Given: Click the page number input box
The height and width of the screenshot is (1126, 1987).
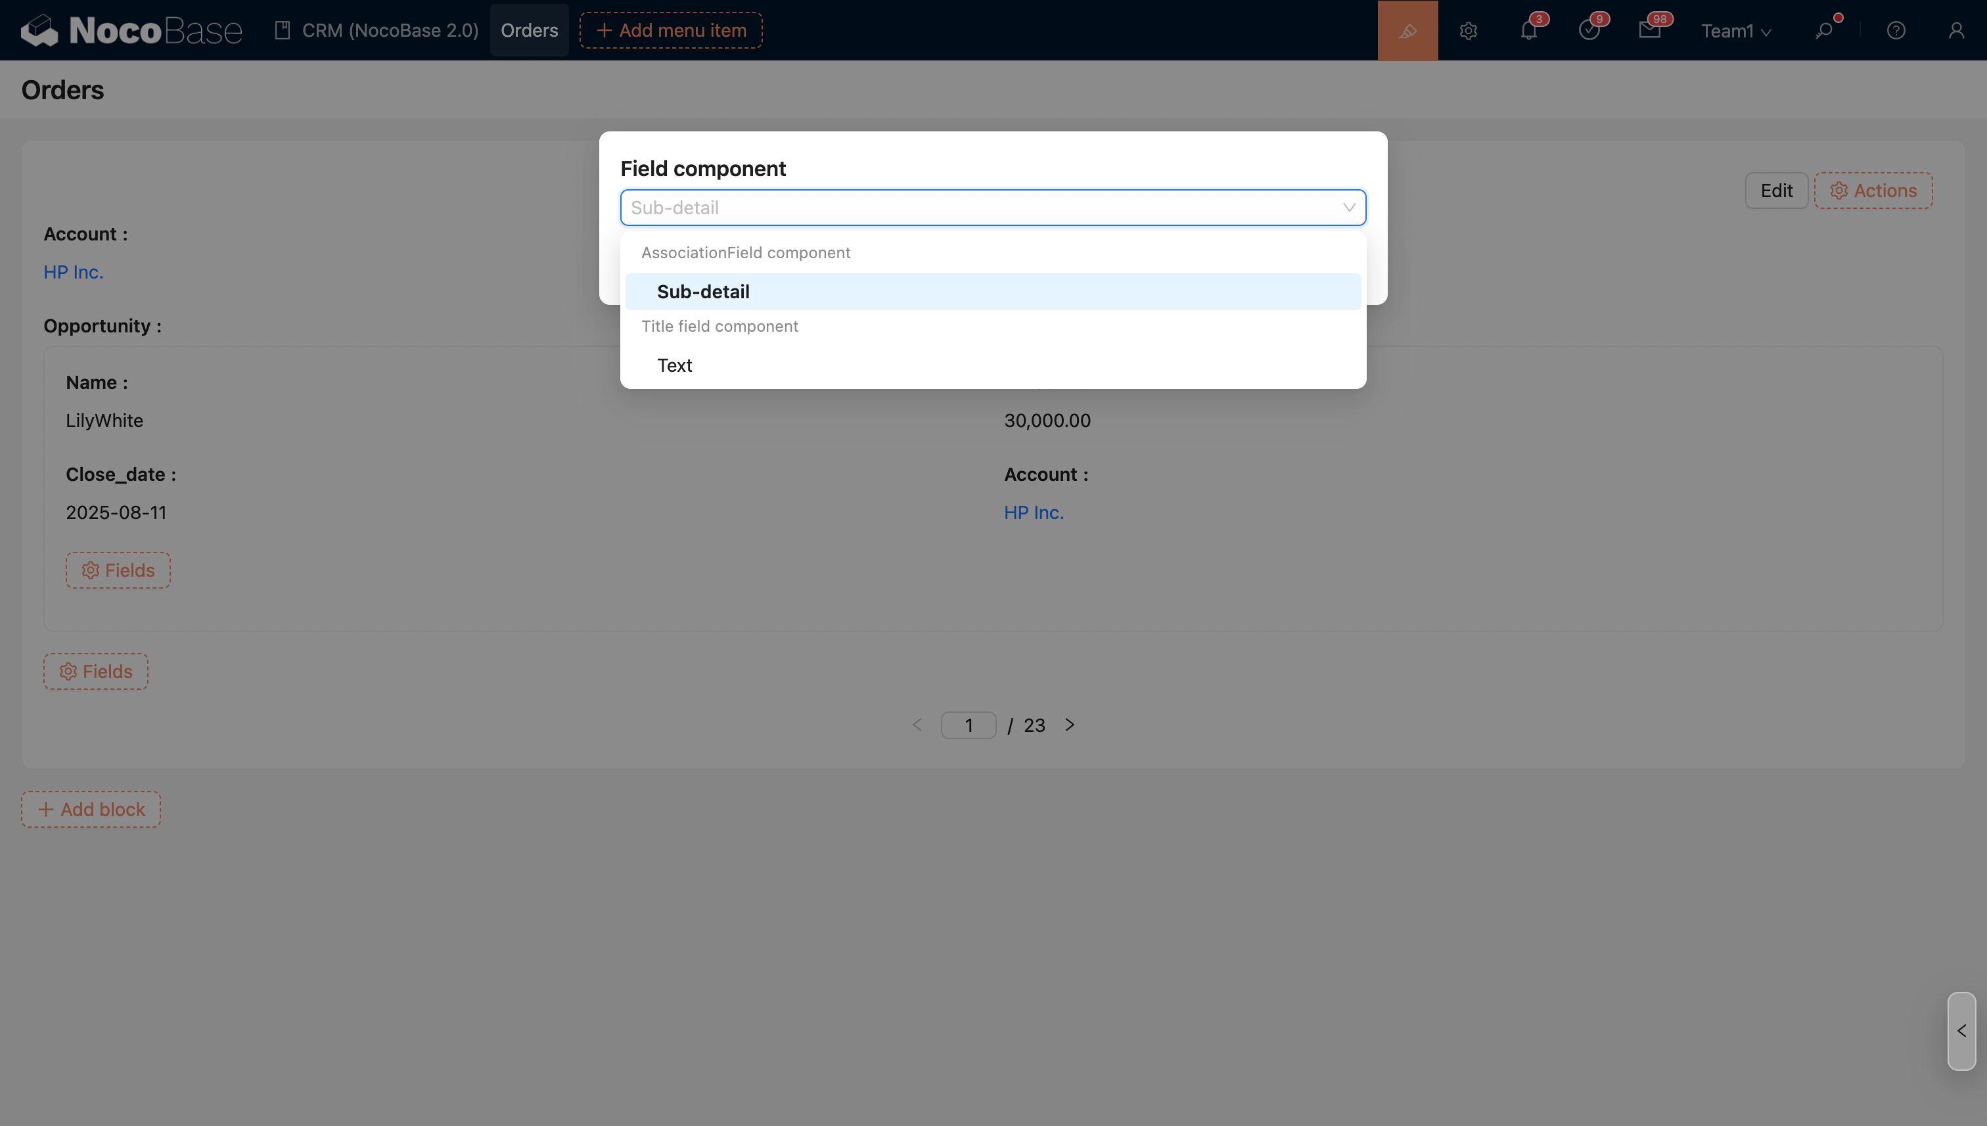Looking at the screenshot, I should point(968,725).
